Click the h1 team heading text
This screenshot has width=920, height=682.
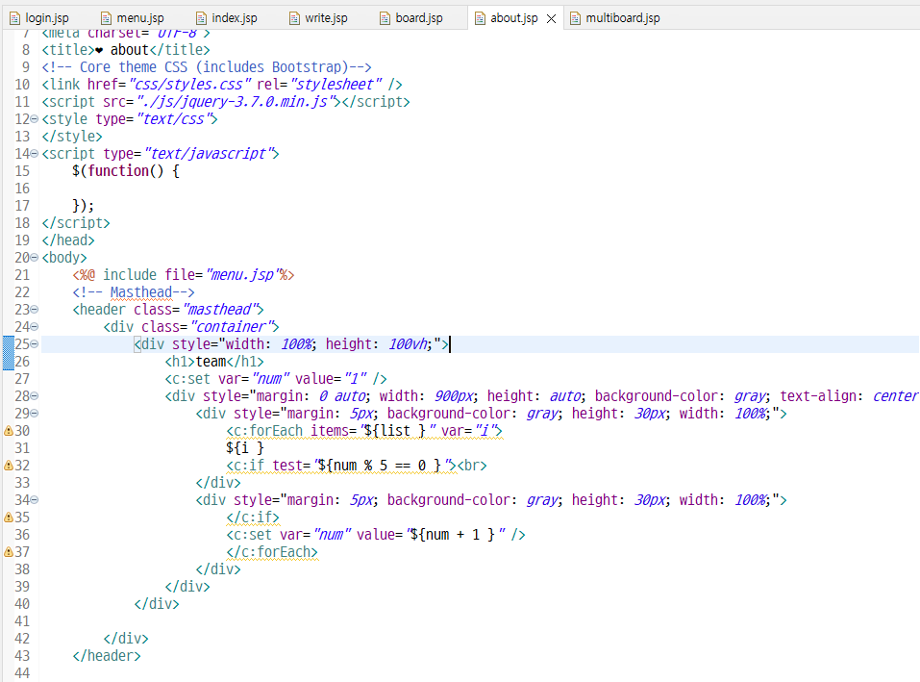pyautogui.click(x=211, y=362)
